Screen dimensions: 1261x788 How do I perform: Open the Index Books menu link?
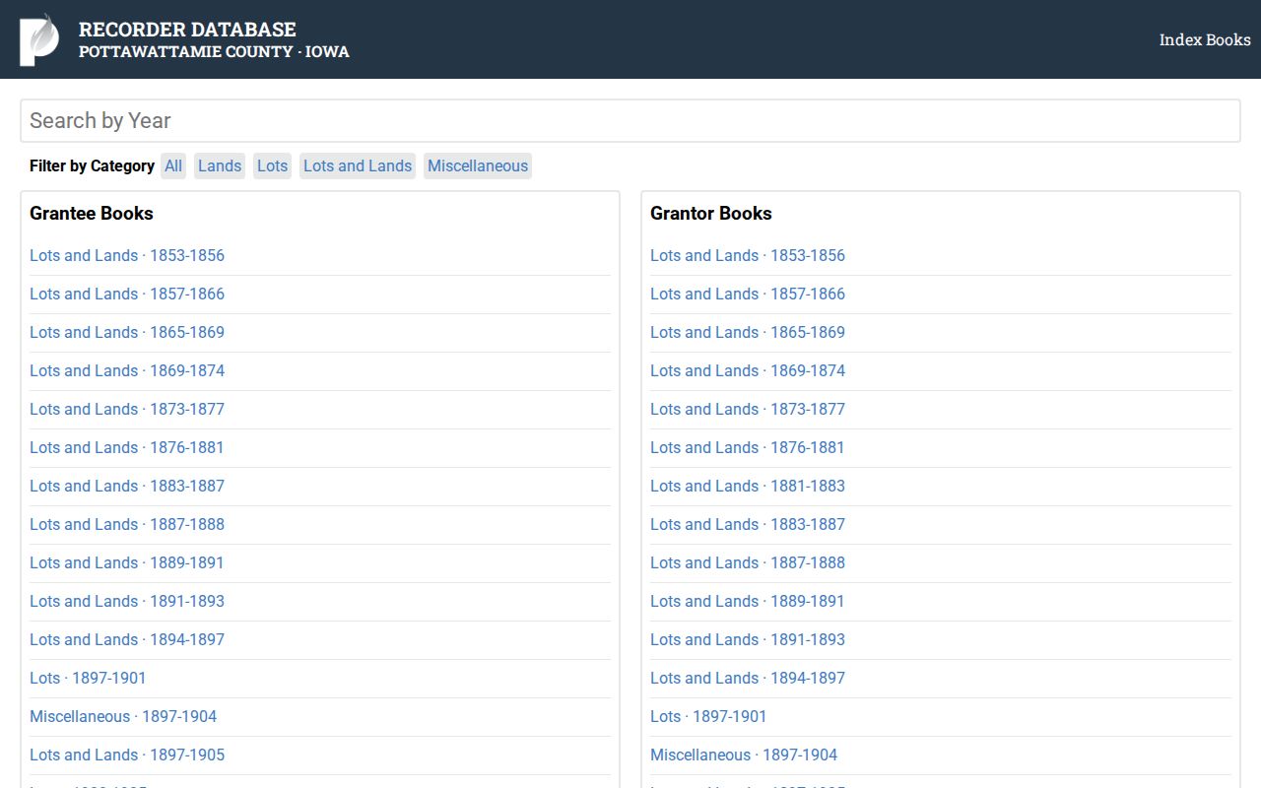click(x=1205, y=39)
